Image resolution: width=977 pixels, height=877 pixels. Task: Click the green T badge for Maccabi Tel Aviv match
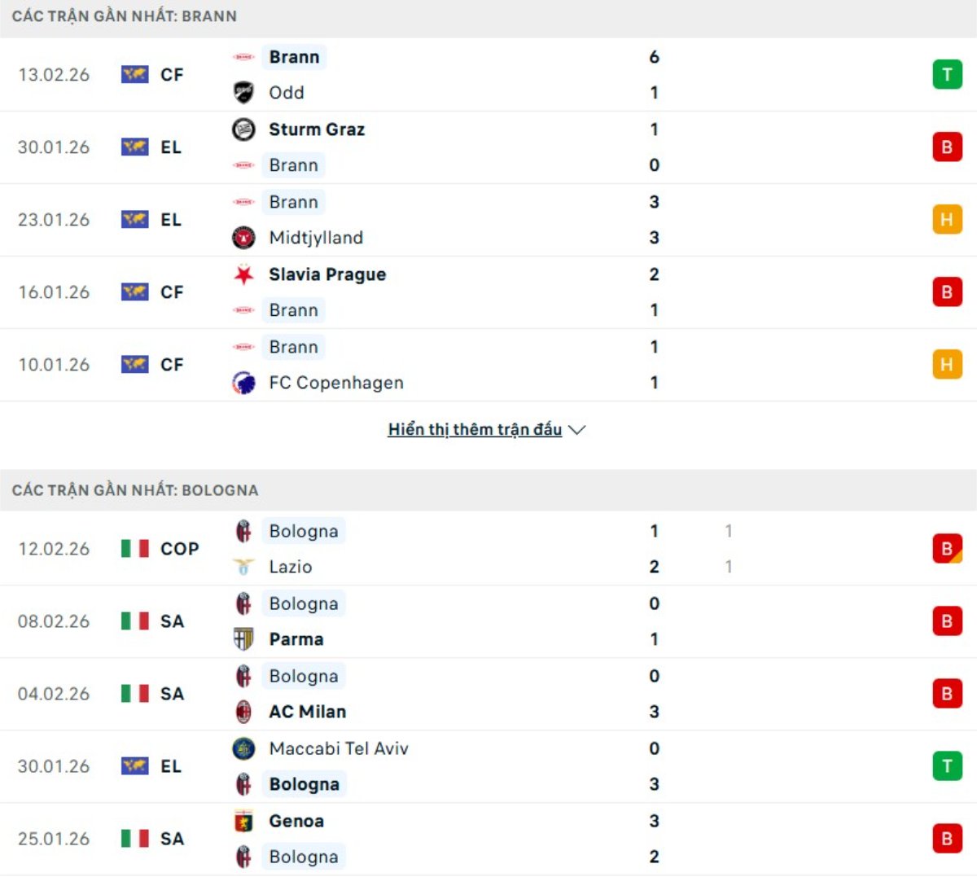[x=947, y=766]
